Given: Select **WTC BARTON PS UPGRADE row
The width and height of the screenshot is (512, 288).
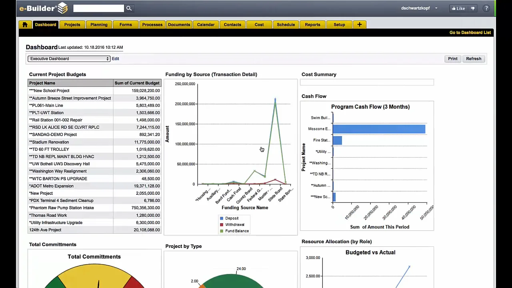Looking at the screenshot, I should click(94, 179).
